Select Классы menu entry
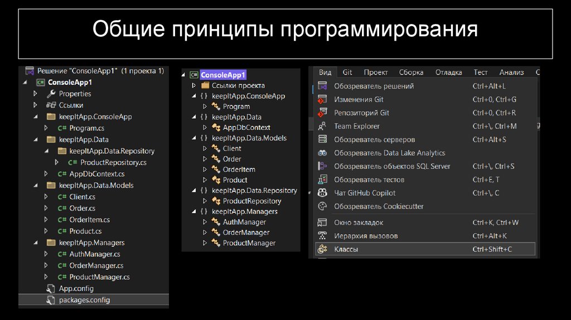The height and width of the screenshot is (320, 571). click(425, 249)
